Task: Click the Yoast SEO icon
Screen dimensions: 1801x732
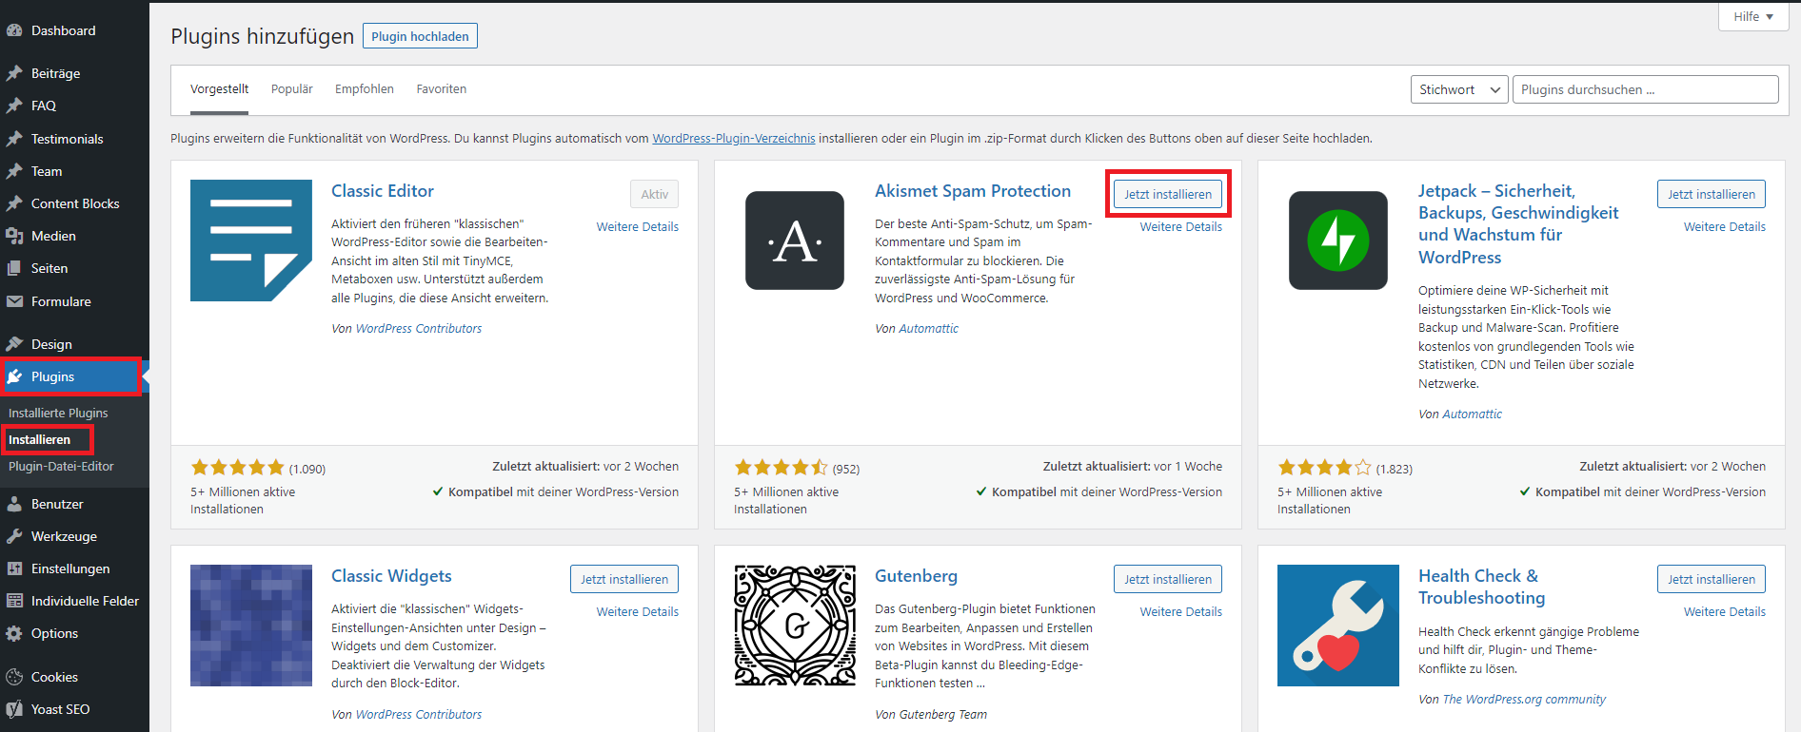Action: click(14, 709)
